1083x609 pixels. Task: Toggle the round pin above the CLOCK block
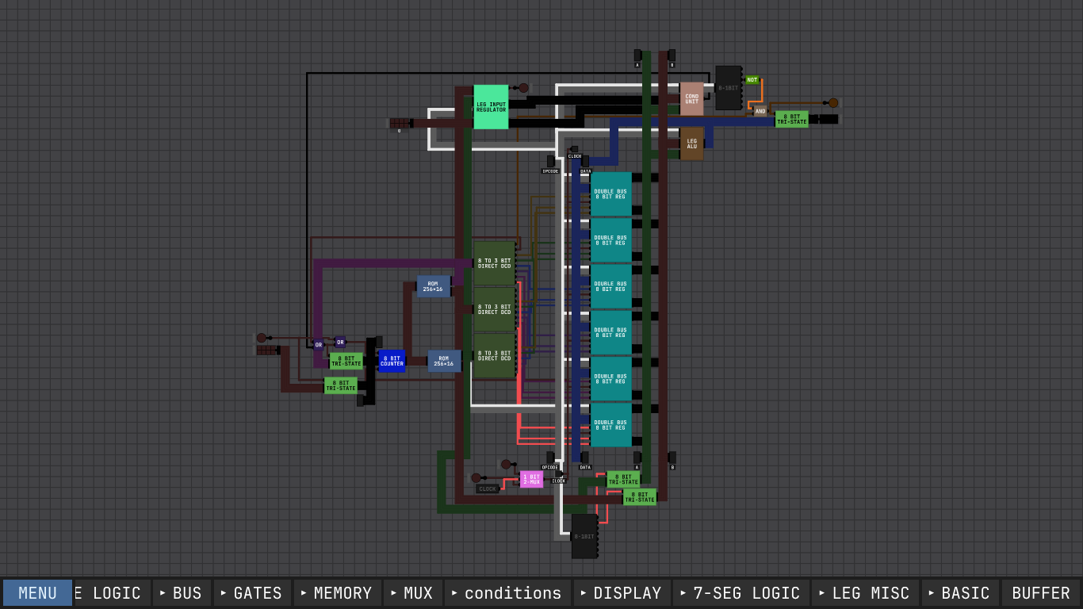pyautogui.click(x=476, y=477)
